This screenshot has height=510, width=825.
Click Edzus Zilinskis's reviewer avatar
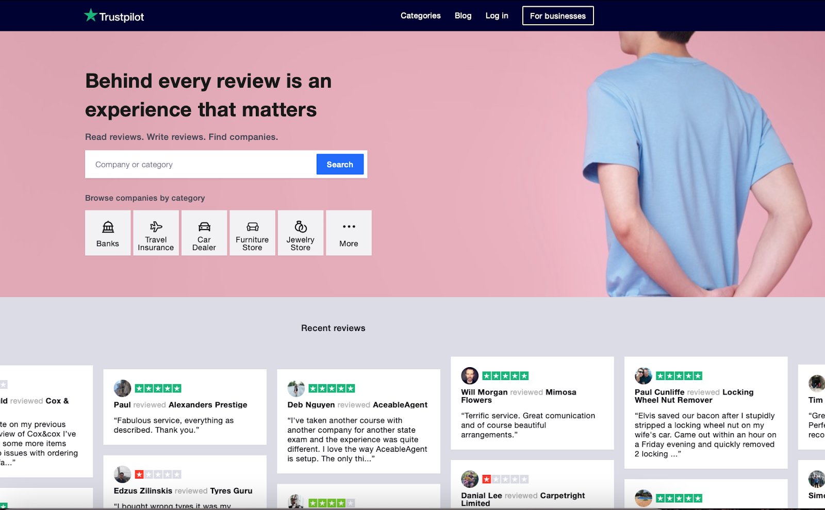click(x=122, y=474)
